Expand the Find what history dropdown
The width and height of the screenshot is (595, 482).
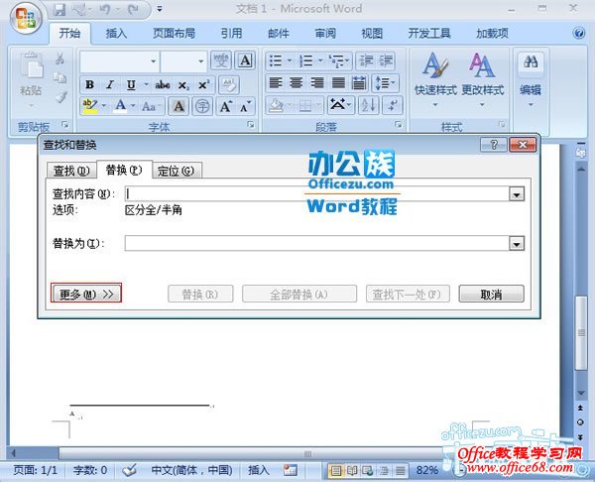coord(517,194)
